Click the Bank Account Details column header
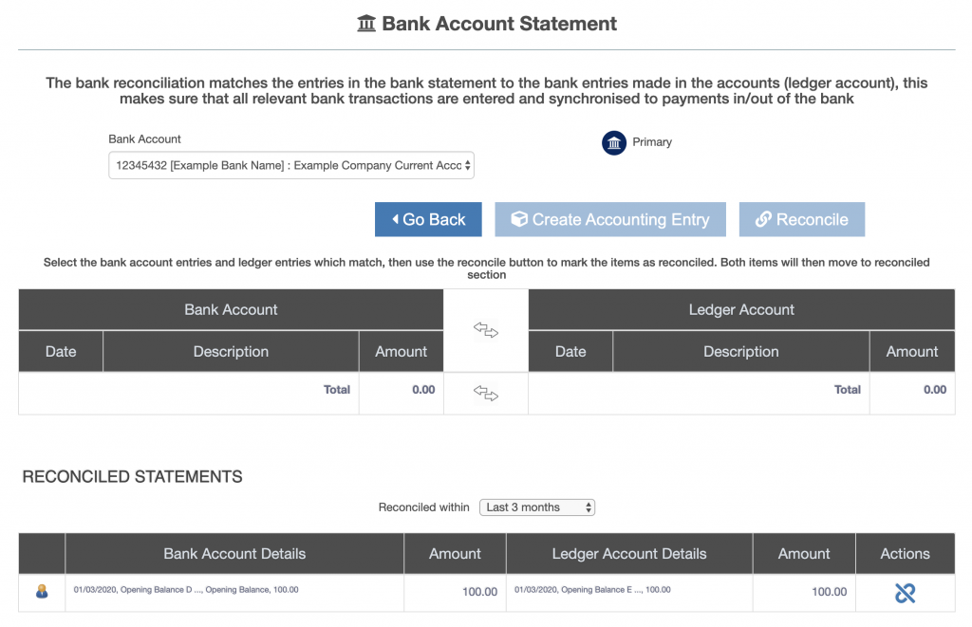Viewport: 972px width, 627px height. [x=234, y=553]
